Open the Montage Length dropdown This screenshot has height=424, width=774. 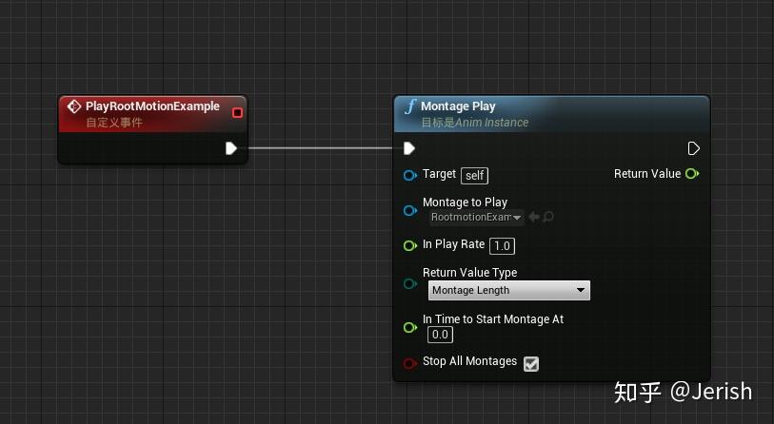click(508, 291)
